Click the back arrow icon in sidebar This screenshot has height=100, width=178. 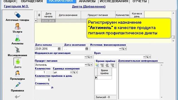click(x=18, y=97)
